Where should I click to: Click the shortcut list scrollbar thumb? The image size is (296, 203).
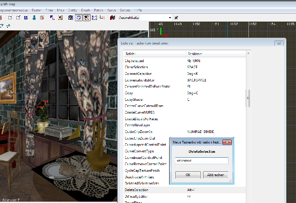pyautogui.click(x=248, y=98)
